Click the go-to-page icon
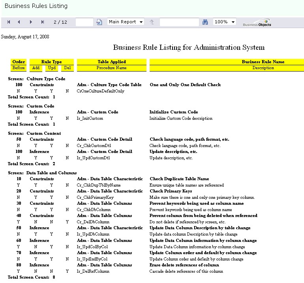Image resolution: width=304 pixels, height=283 pixels. (x=99, y=22)
